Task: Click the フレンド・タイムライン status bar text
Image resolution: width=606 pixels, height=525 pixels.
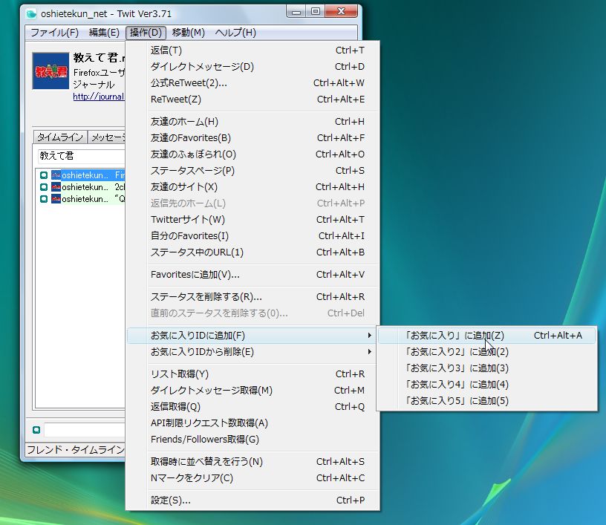Action: tap(76, 450)
